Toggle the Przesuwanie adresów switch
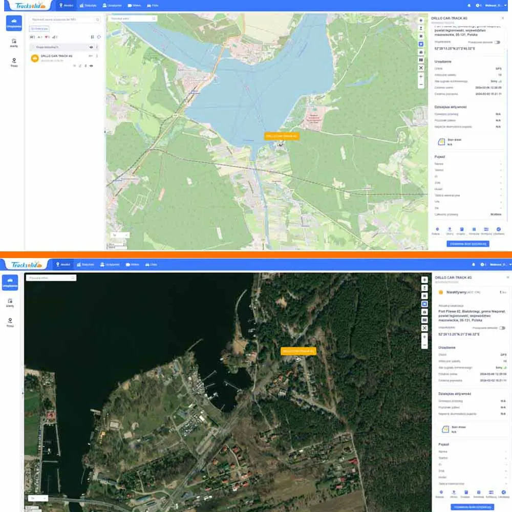This screenshot has width=512, height=512. 497,42
